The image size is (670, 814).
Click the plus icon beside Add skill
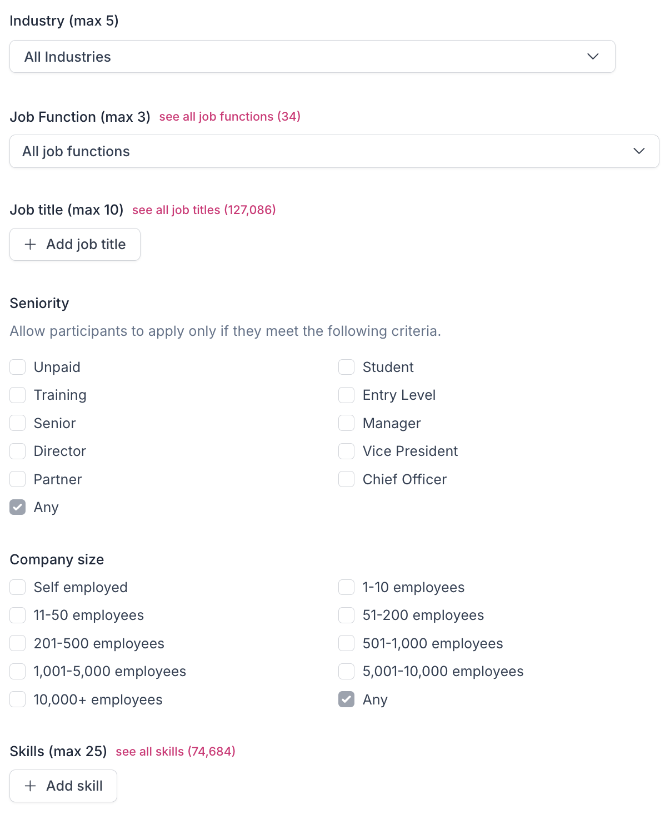click(31, 786)
